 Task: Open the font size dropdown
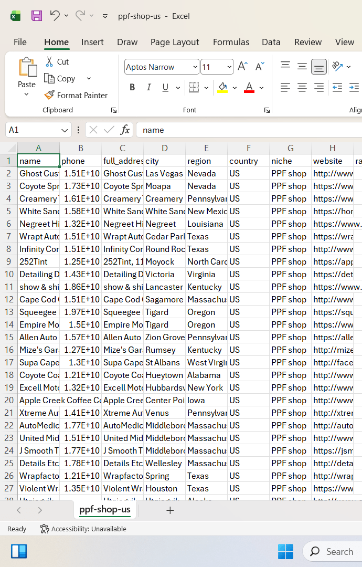(x=229, y=67)
